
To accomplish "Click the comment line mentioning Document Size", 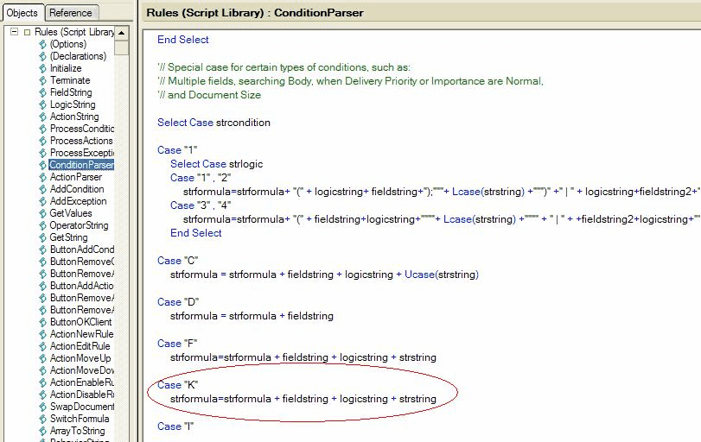I will tap(209, 95).
